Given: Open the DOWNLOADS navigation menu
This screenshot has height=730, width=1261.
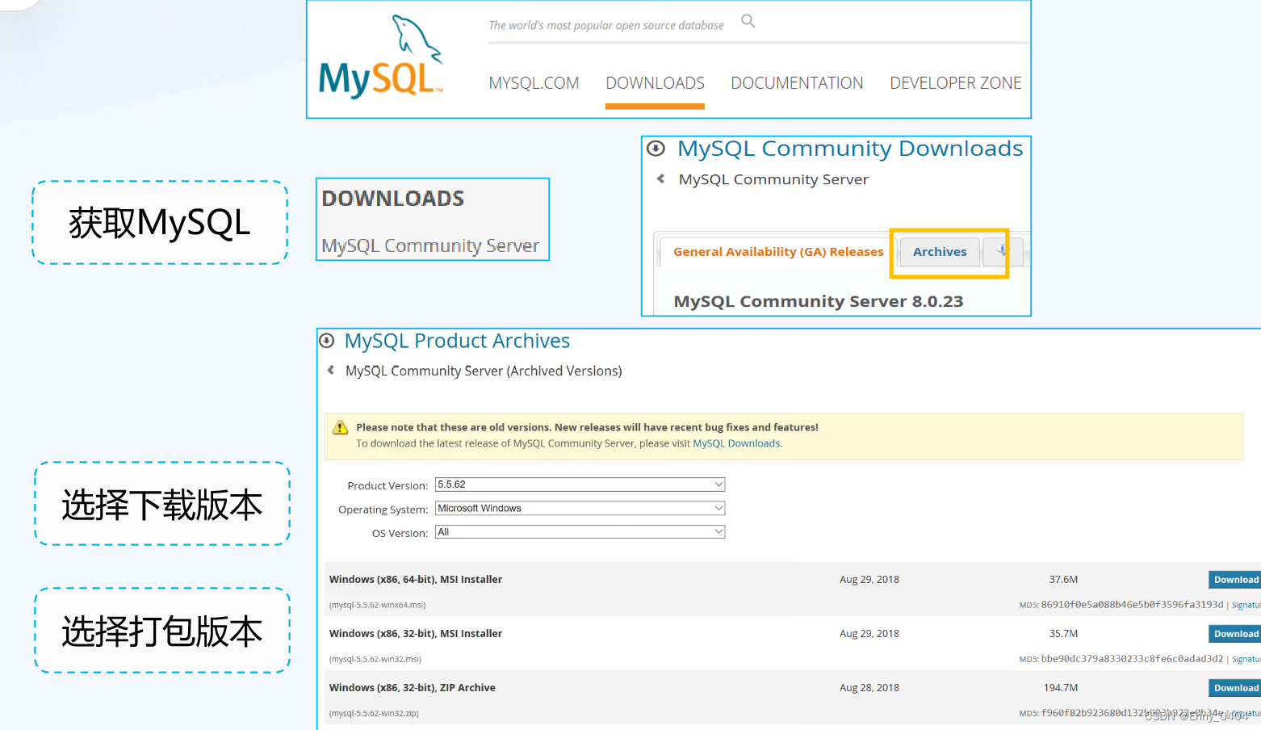Looking at the screenshot, I should coord(655,82).
